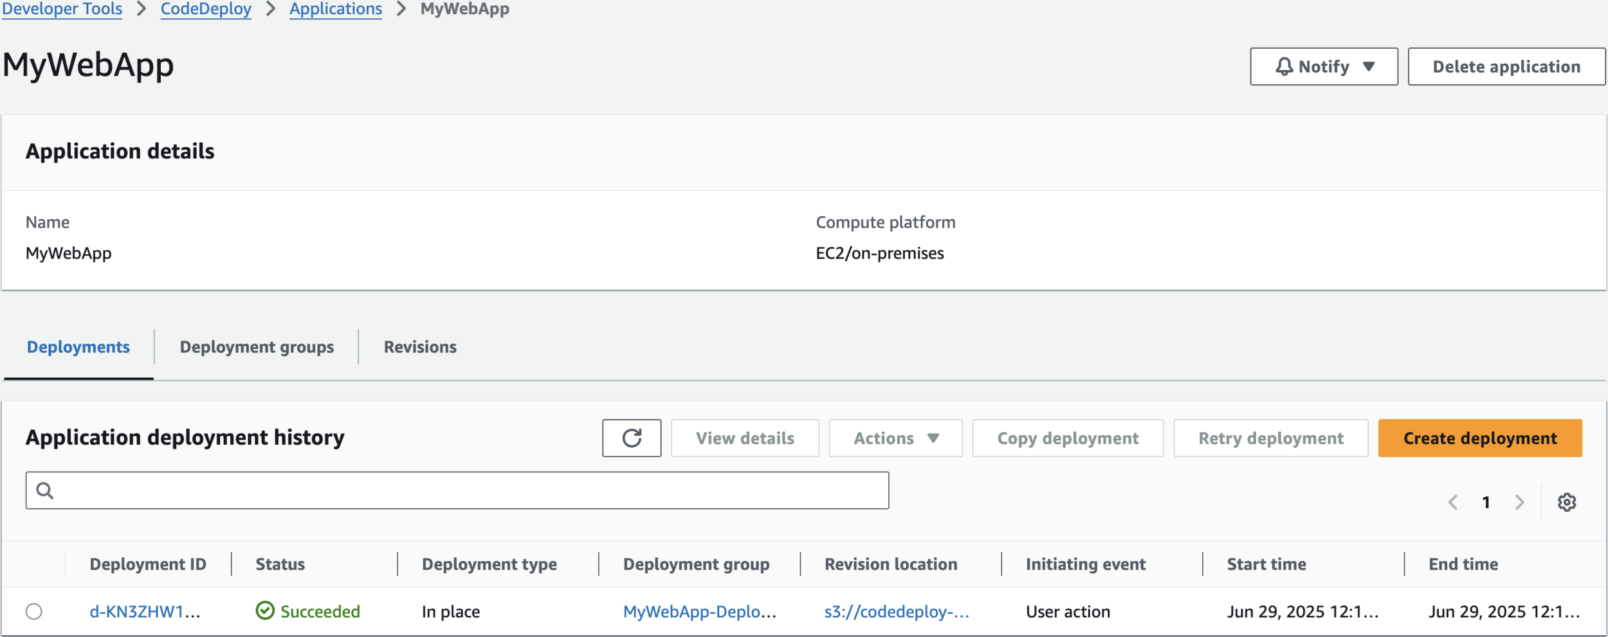
Task: Open the d-KN3ZHW1 deployment ID link
Action: pyautogui.click(x=145, y=611)
